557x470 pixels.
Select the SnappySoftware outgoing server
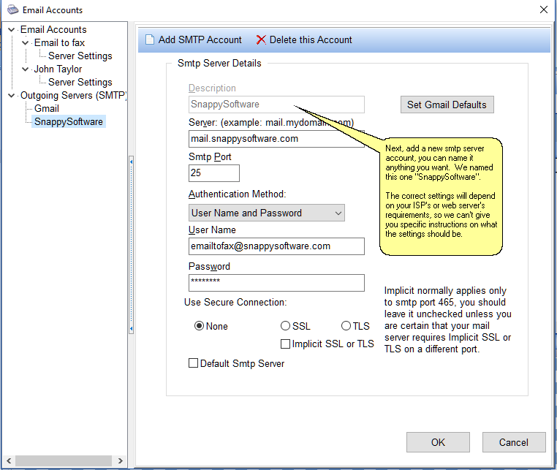pyautogui.click(x=69, y=121)
